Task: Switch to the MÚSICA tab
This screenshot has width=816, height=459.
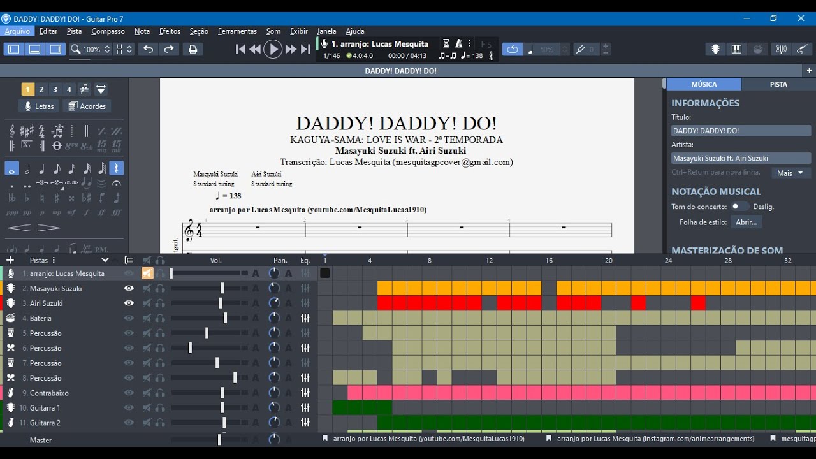Action: click(x=704, y=84)
